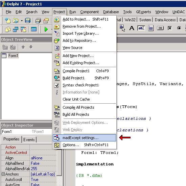Open the File menu

(x=8, y=12)
